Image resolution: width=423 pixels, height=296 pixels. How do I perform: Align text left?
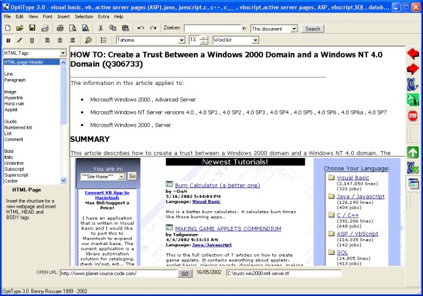tap(48, 41)
